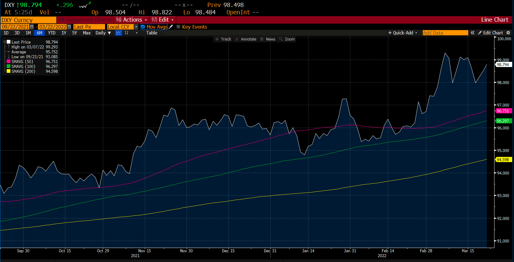Open the Daily periodicity dropdown
This screenshot has width=514, height=262.
pos(103,33)
